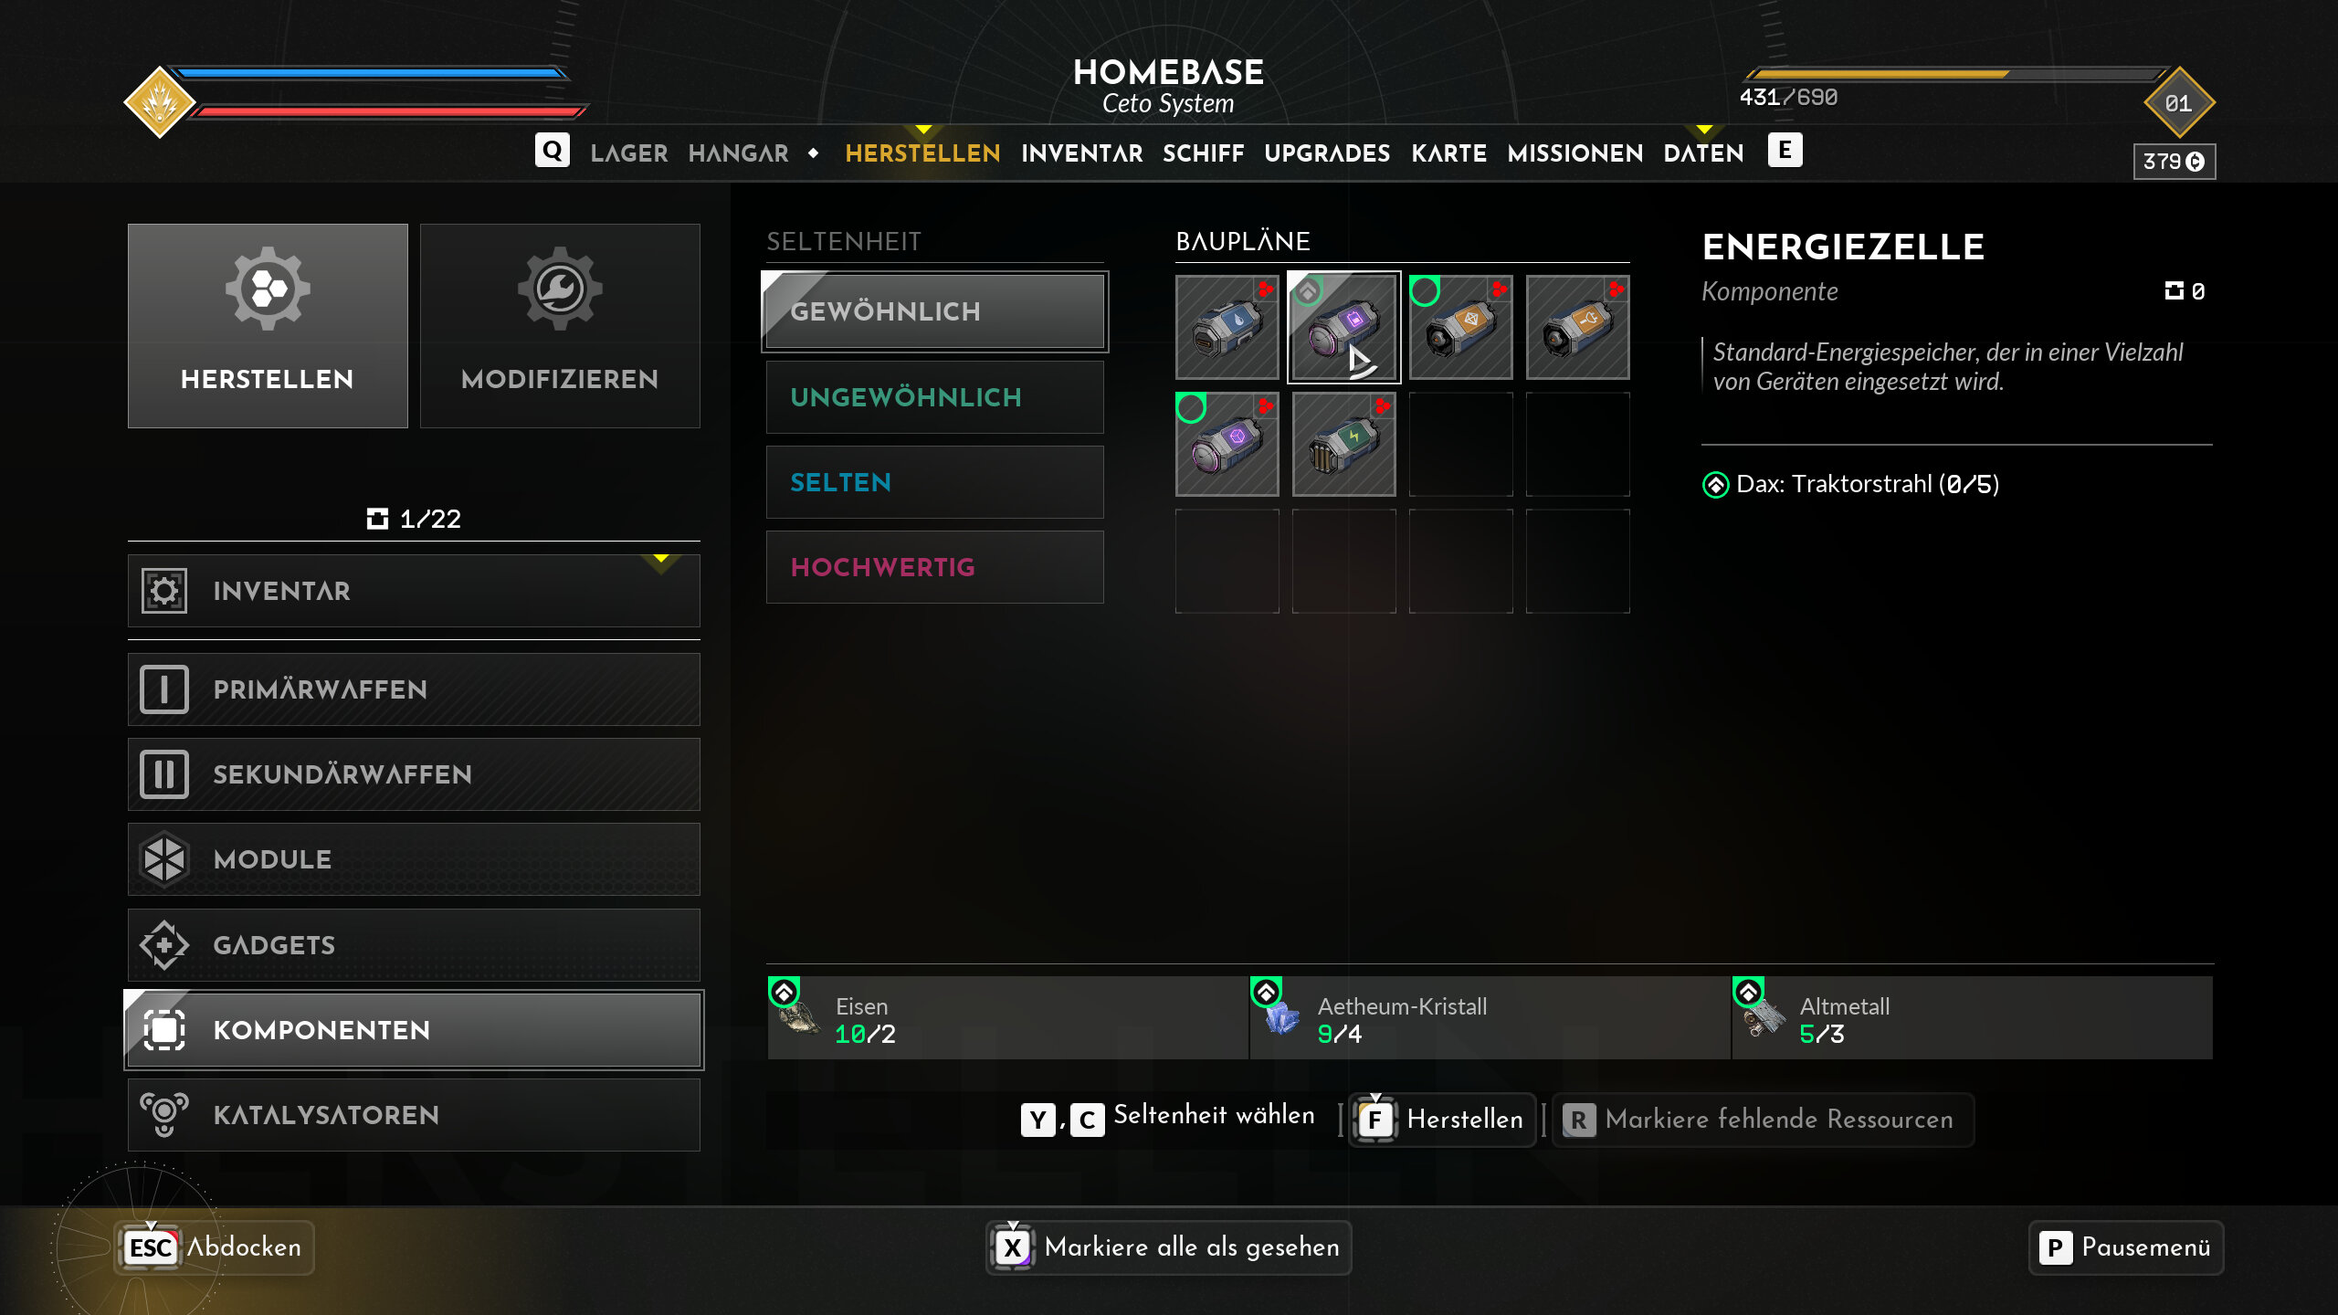Choose the Ungewöhnlich rarity filter
The image size is (2338, 1315).
pos(934,397)
